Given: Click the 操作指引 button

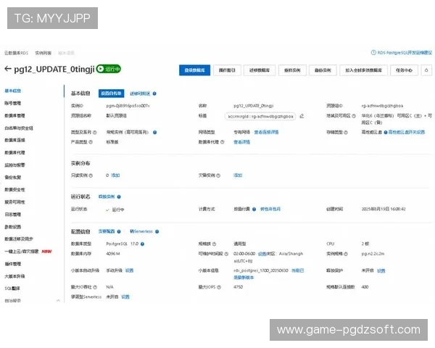Looking at the screenshot, I should click(x=227, y=70).
